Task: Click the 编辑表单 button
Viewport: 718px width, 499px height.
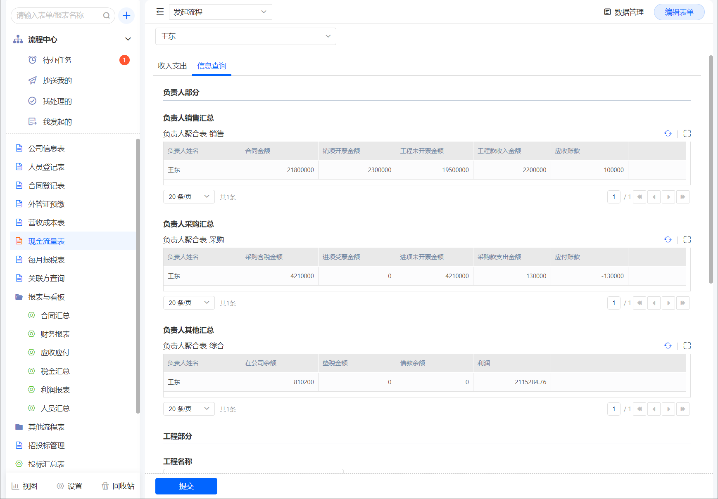Action: point(679,12)
